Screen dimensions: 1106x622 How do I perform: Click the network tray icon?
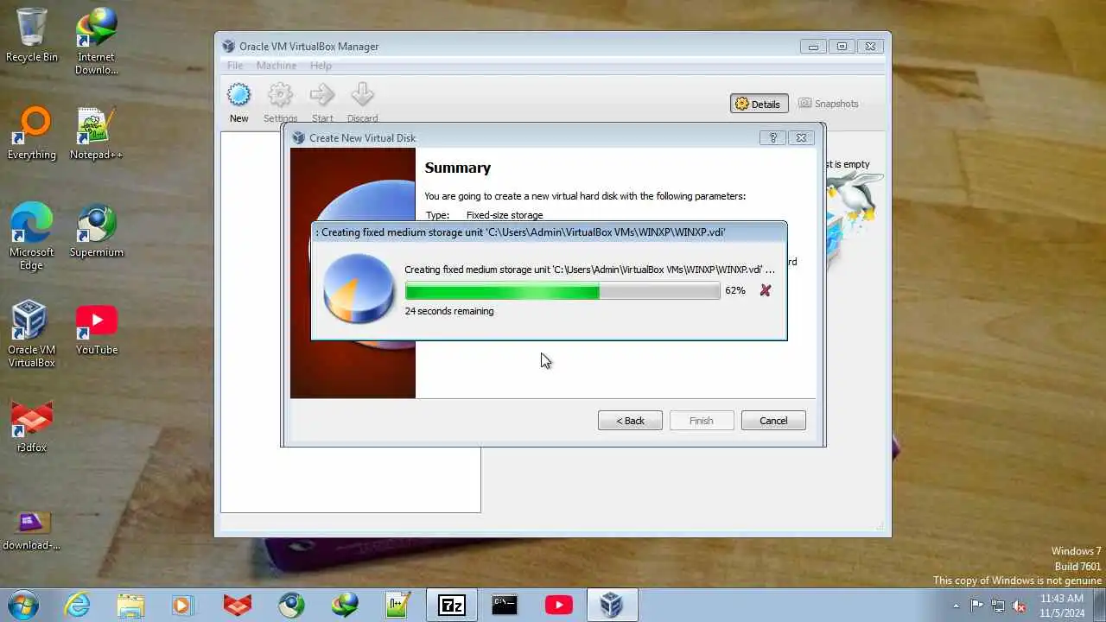click(x=998, y=606)
